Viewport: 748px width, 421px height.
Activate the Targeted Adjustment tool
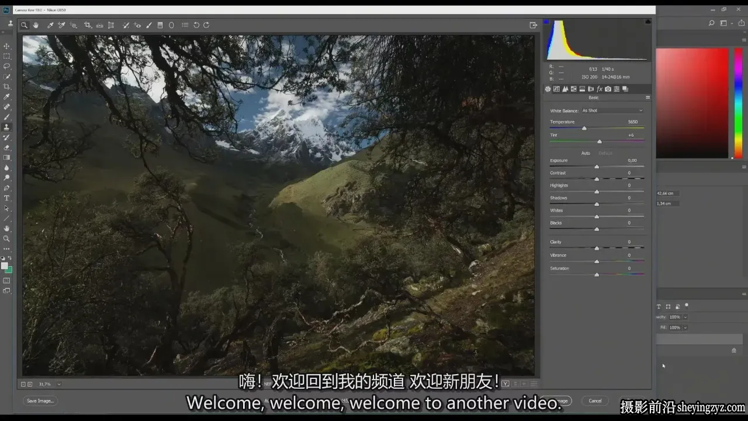74,25
